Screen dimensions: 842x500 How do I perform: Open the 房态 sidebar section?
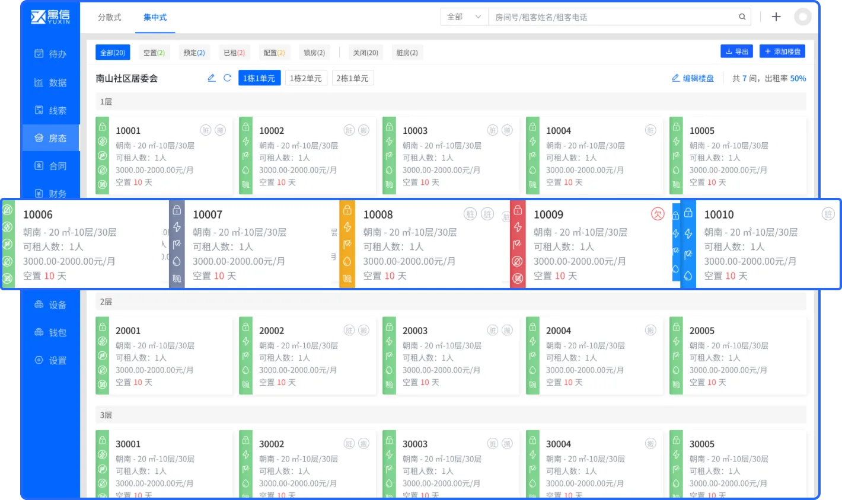(x=50, y=138)
